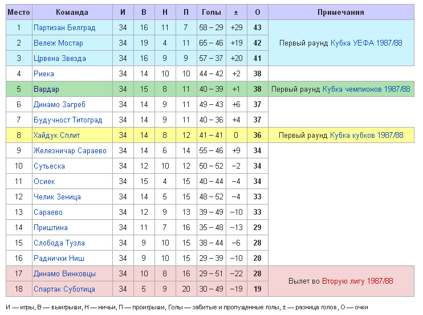Open the Раднички Ниш link
423x315 pixels.
pos(59,258)
